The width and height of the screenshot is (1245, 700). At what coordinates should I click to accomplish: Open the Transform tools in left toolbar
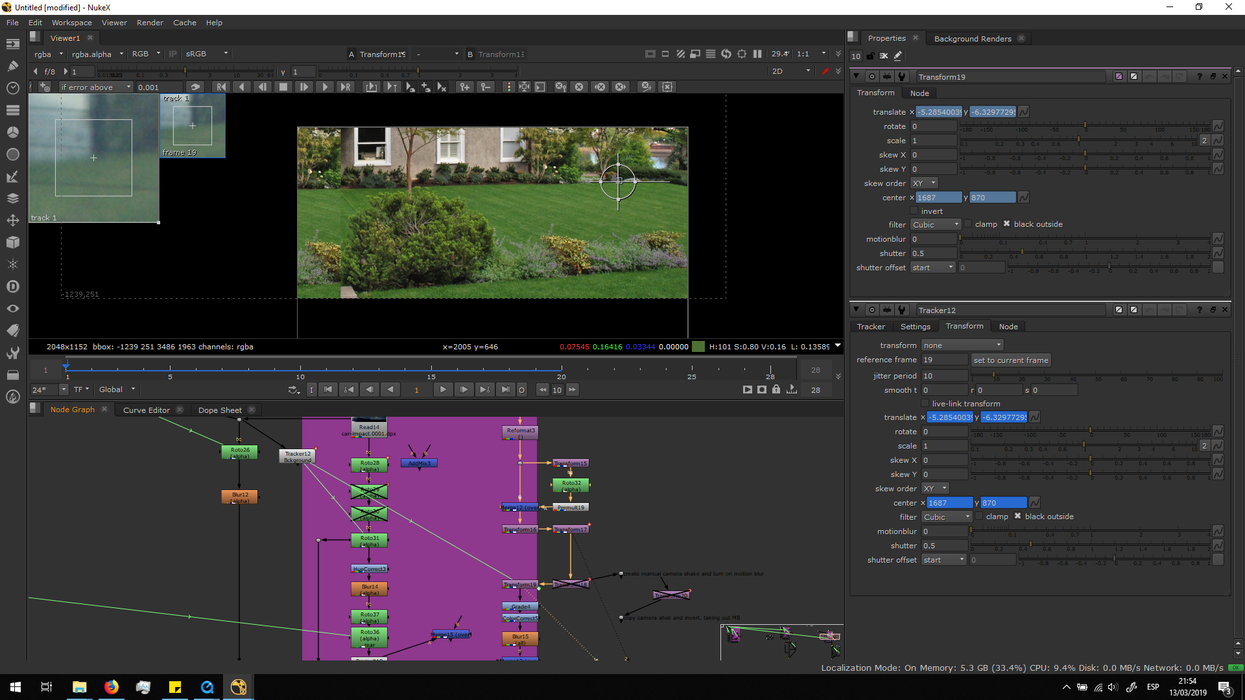pyautogui.click(x=12, y=220)
